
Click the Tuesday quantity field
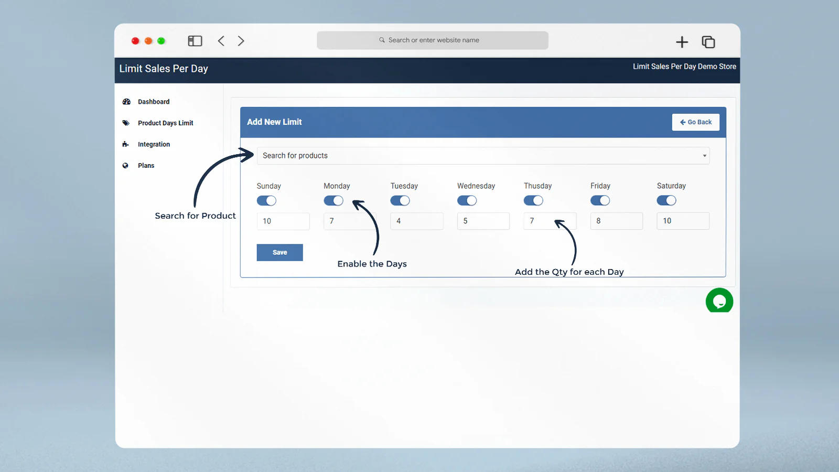[416, 221]
